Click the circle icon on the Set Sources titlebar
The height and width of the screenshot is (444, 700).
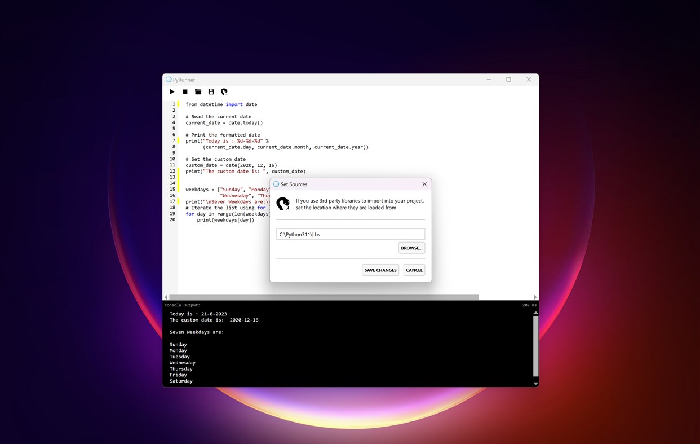[277, 184]
